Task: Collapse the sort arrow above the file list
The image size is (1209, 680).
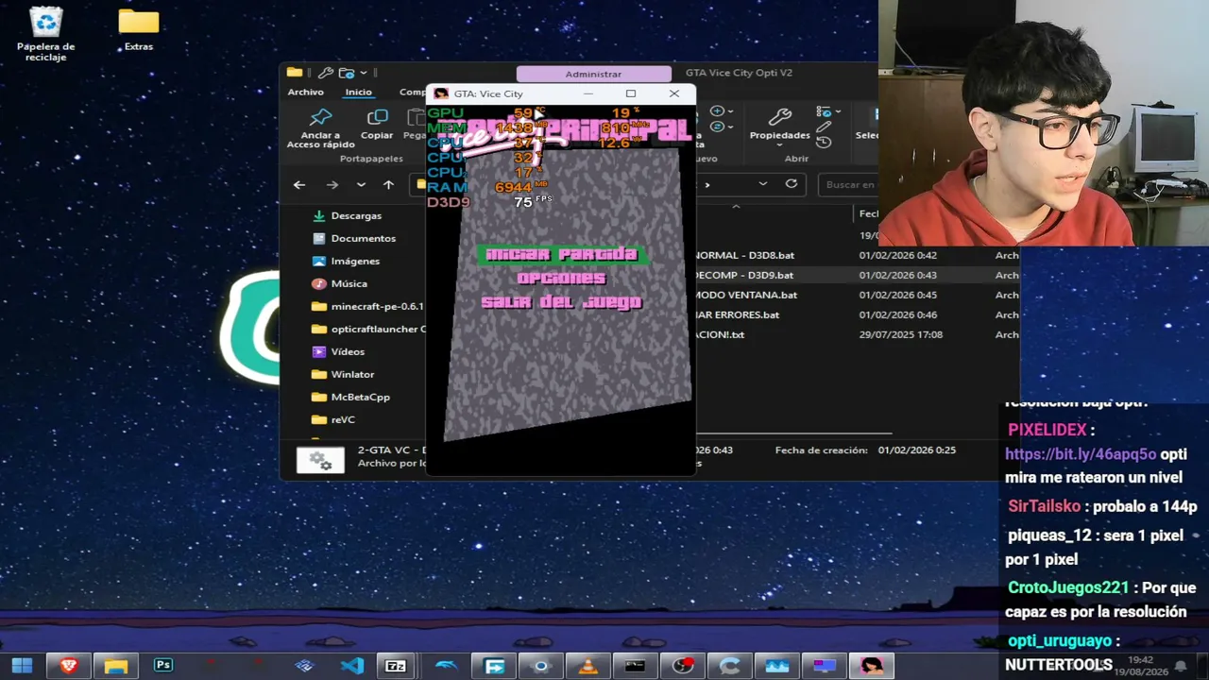Action: [x=736, y=206]
